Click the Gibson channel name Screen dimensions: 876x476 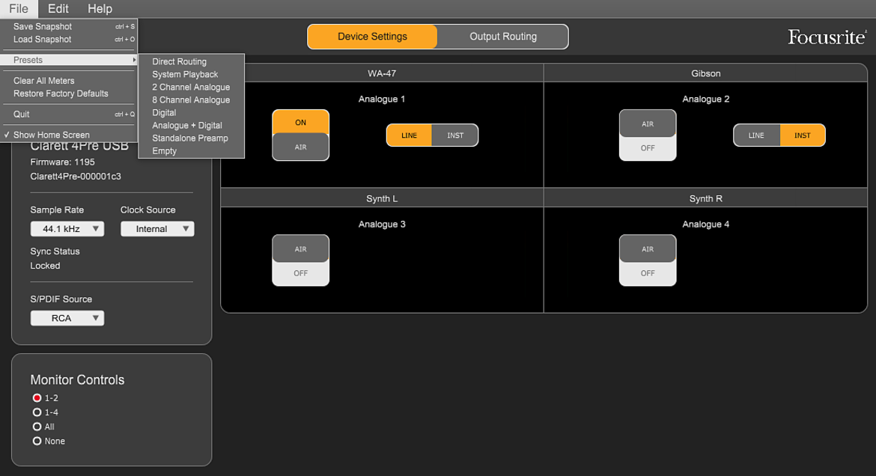705,73
